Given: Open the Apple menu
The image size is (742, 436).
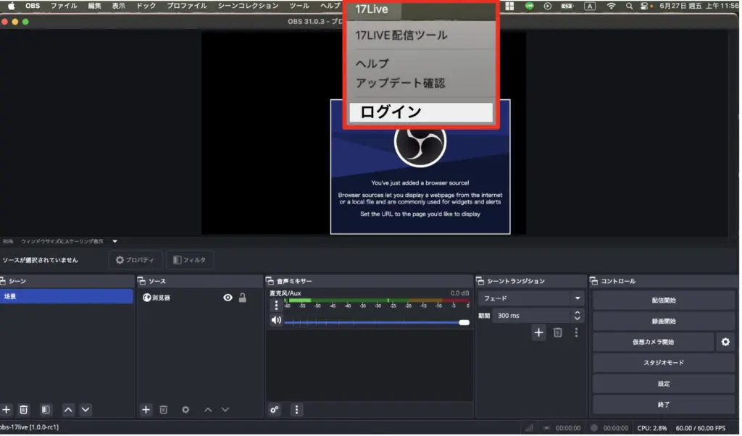Looking at the screenshot, I should (x=12, y=6).
